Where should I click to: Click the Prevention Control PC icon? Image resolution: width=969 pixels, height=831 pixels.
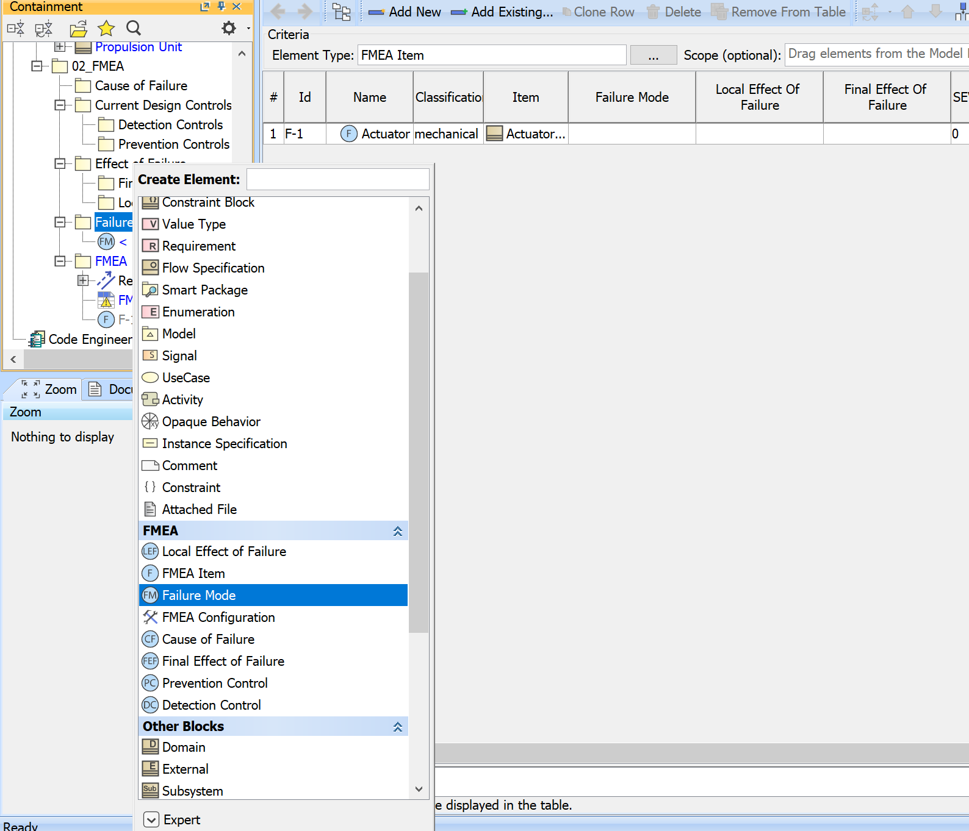(150, 683)
